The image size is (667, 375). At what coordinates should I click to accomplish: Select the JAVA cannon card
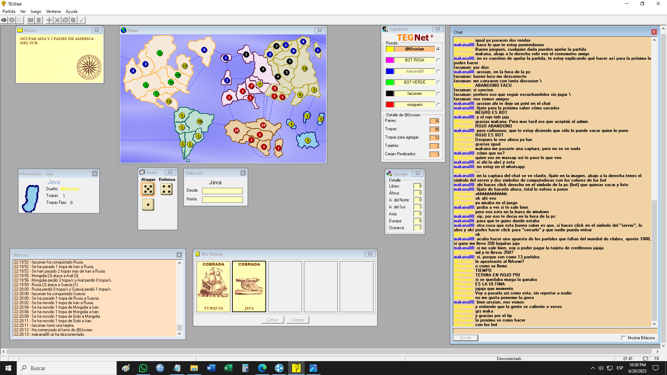pos(249,286)
